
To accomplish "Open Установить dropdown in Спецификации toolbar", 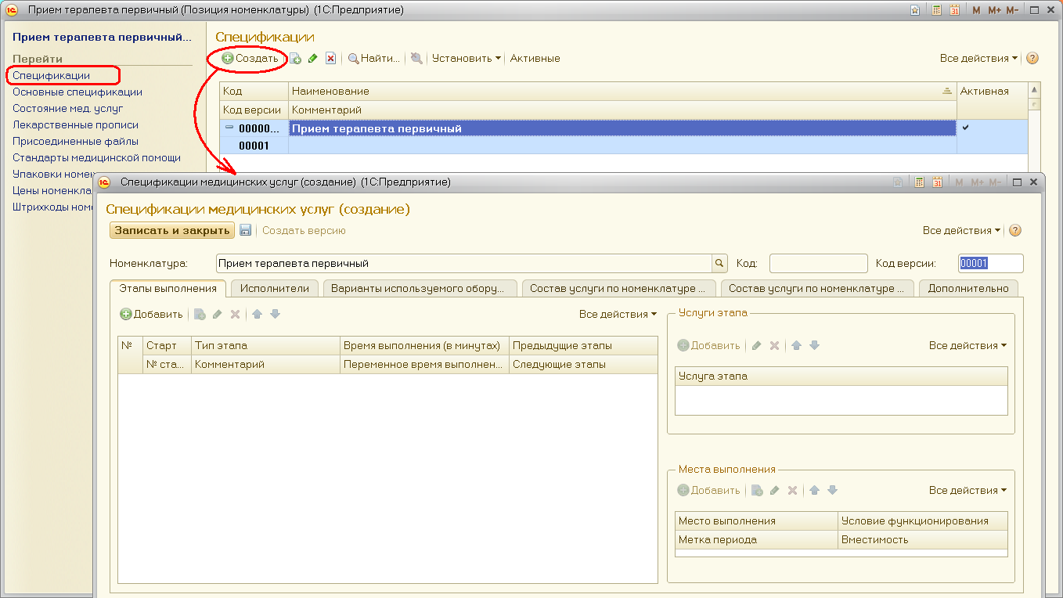I will (466, 58).
